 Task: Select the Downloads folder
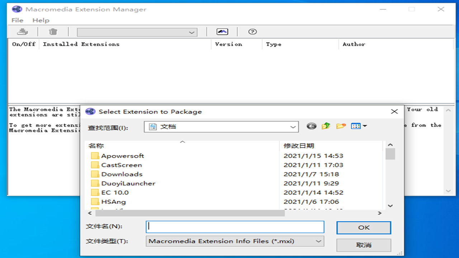117,175
